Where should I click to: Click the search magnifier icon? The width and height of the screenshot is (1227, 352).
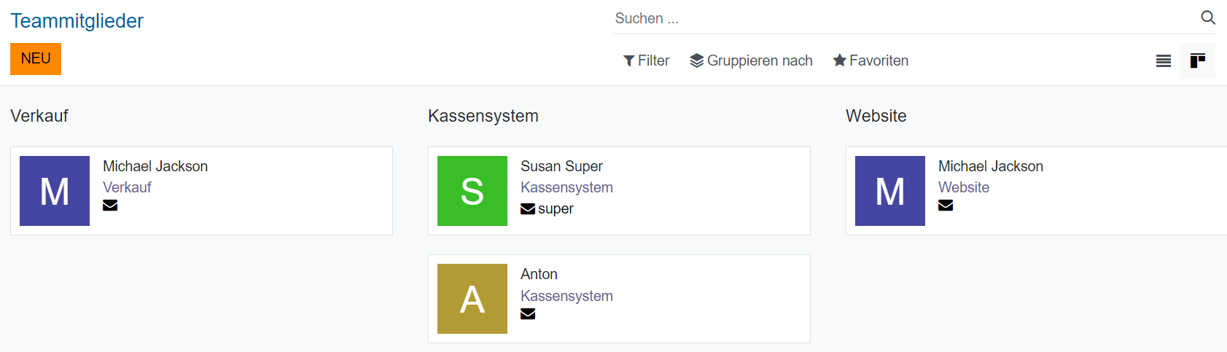coord(1208,17)
